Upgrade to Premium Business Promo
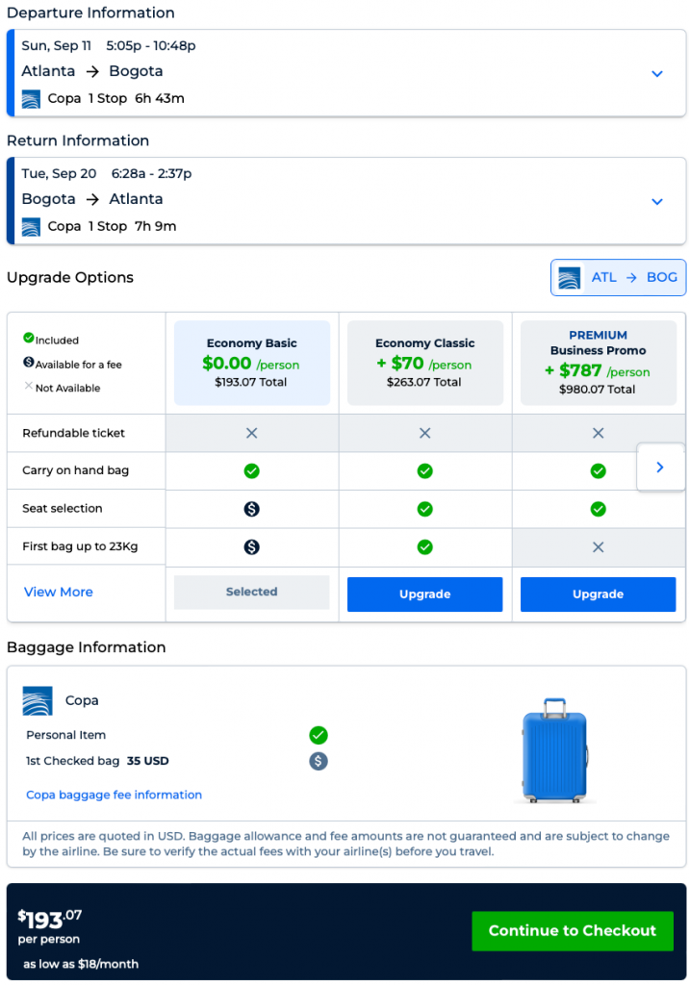The height and width of the screenshot is (985, 689). pyautogui.click(x=598, y=594)
